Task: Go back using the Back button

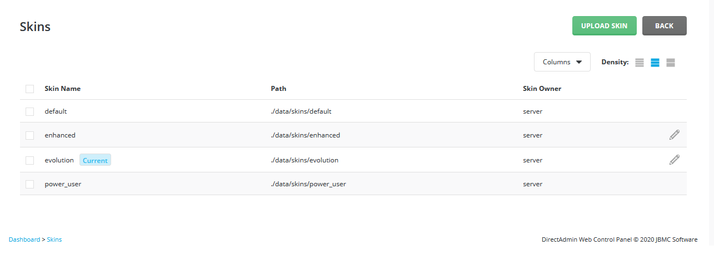Action: (x=665, y=25)
